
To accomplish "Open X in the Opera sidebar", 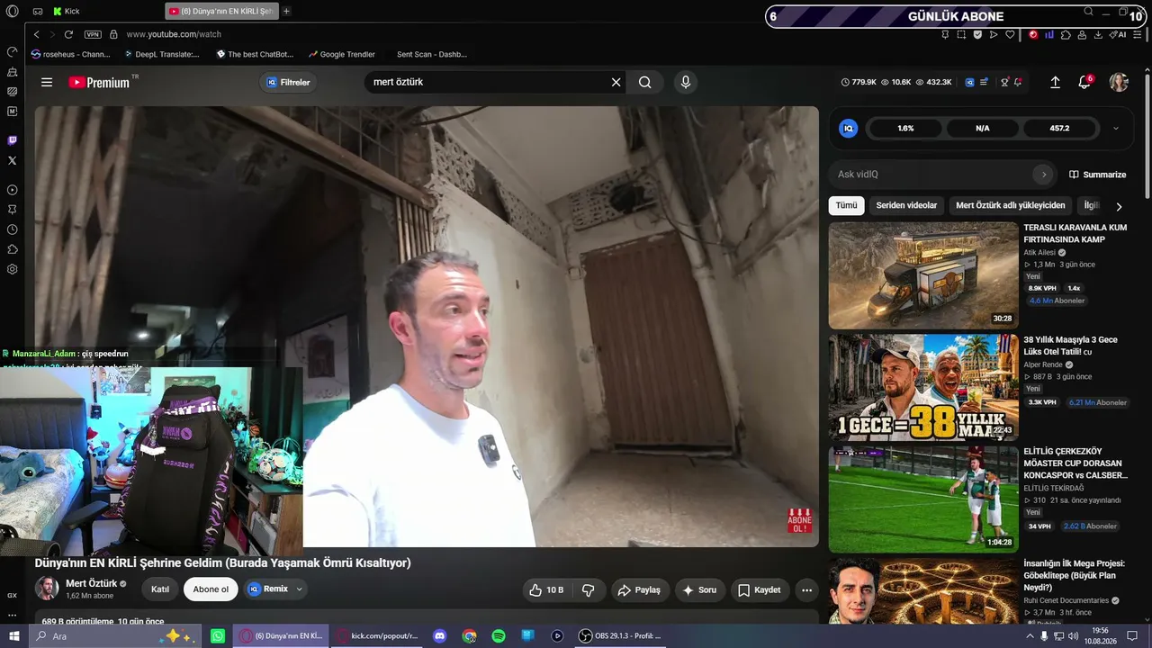I will point(12,160).
